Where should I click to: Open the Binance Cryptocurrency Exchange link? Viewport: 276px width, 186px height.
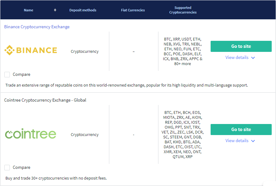37,27
